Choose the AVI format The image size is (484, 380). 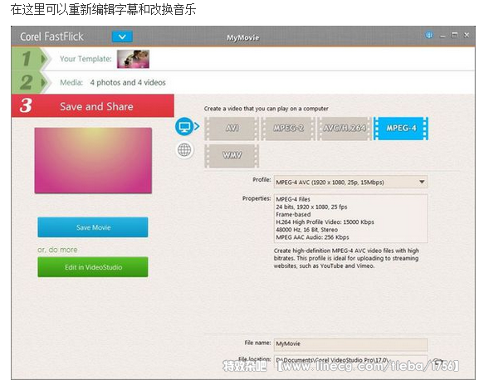click(x=232, y=129)
